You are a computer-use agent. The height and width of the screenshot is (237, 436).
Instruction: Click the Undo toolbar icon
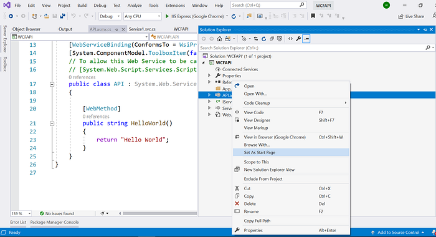[73, 16]
